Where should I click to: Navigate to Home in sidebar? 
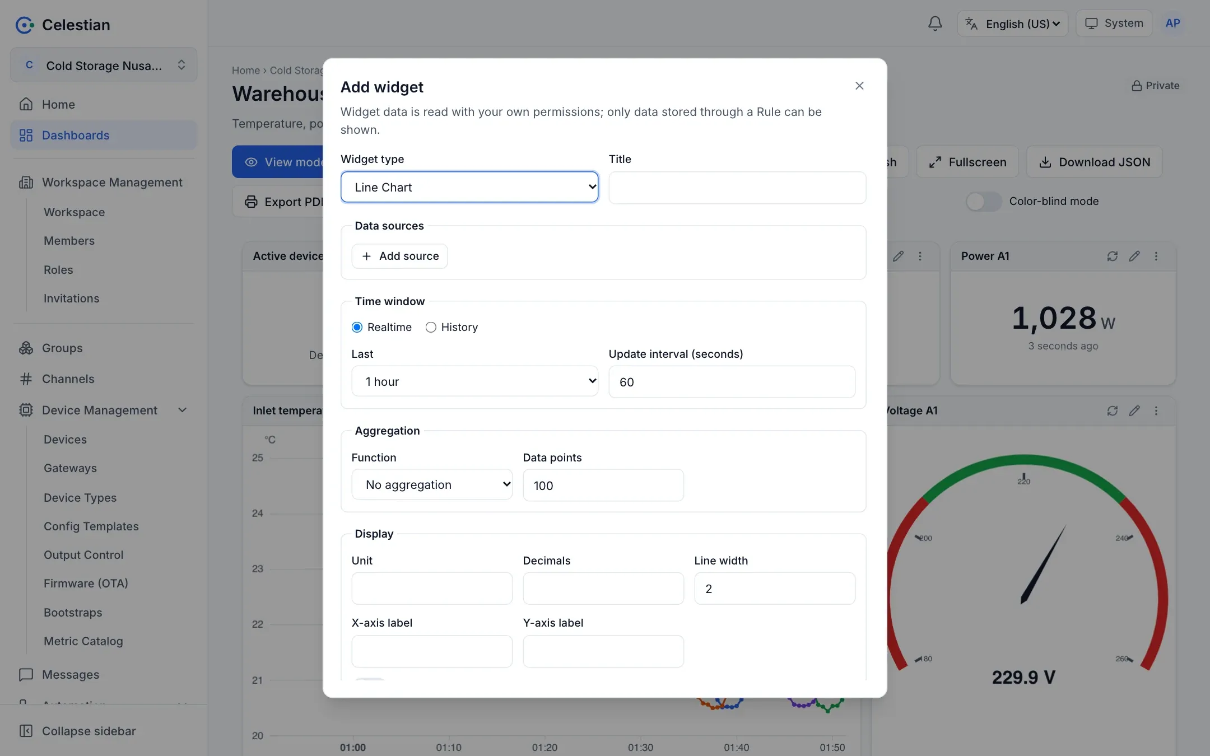pos(103,104)
